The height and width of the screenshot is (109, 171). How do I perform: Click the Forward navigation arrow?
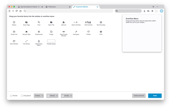click(x=13, y=11)
